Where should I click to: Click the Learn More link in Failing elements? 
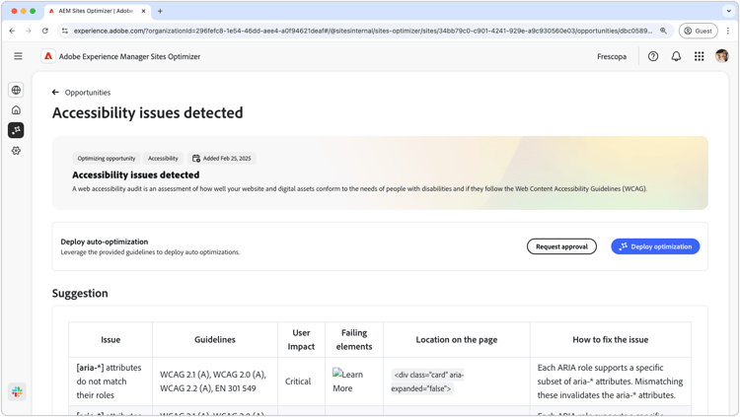click(x=348, y=382)
